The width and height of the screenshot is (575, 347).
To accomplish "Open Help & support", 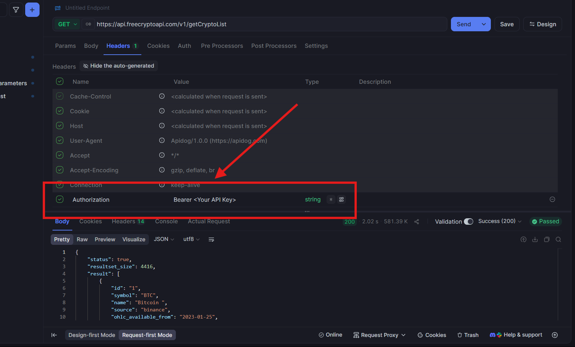I will coord(516,335).
